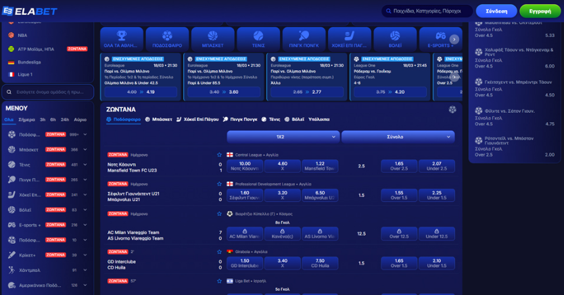Image resolution: width=564 pixels, height=295 pixels.
Task: Expand the Τένις sidebar menu item
Action: [85, 165]
